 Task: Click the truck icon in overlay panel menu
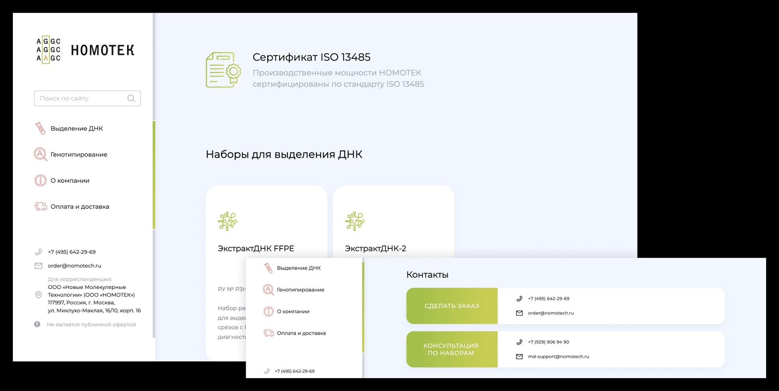tap(268, 333)
